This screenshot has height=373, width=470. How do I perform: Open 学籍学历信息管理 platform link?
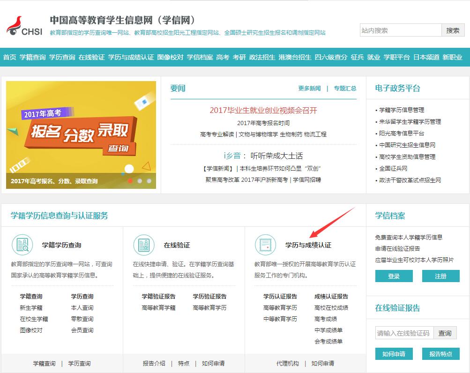[402, 110]
